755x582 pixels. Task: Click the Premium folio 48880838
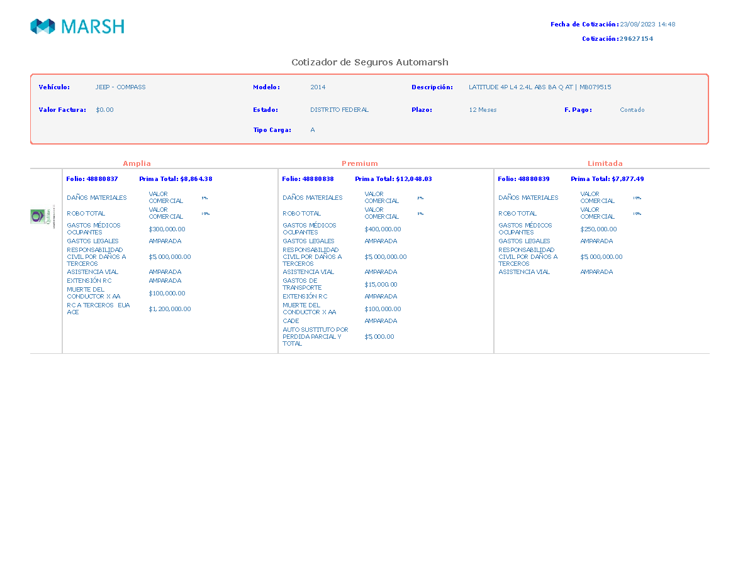308,179
